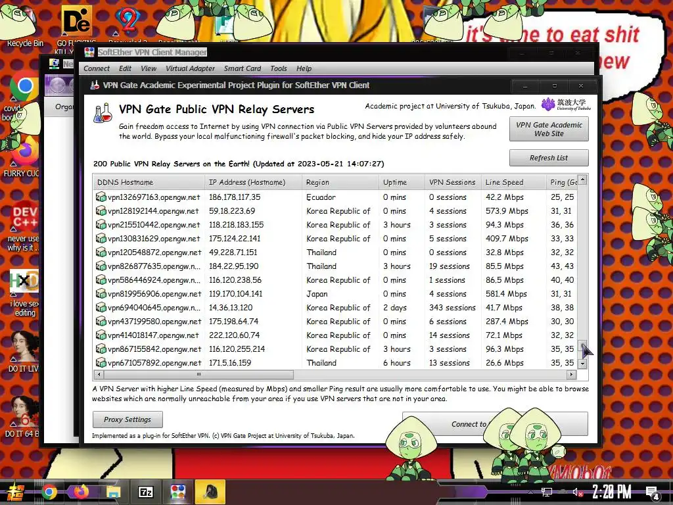Click server icon for vpn867155842.opengw.net
The width and height of the screenshot is (673, 505).
tap(101, 349)
